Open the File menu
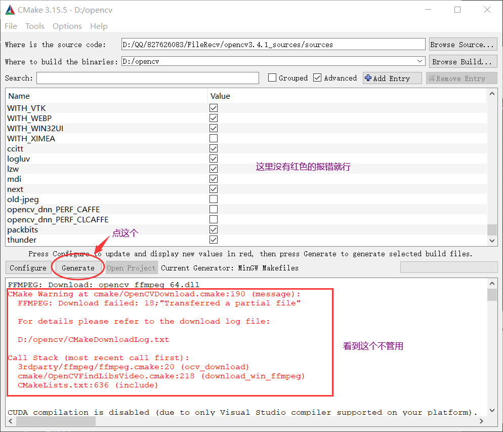Screen dimensions: 503x432 (x=11, y=26)
